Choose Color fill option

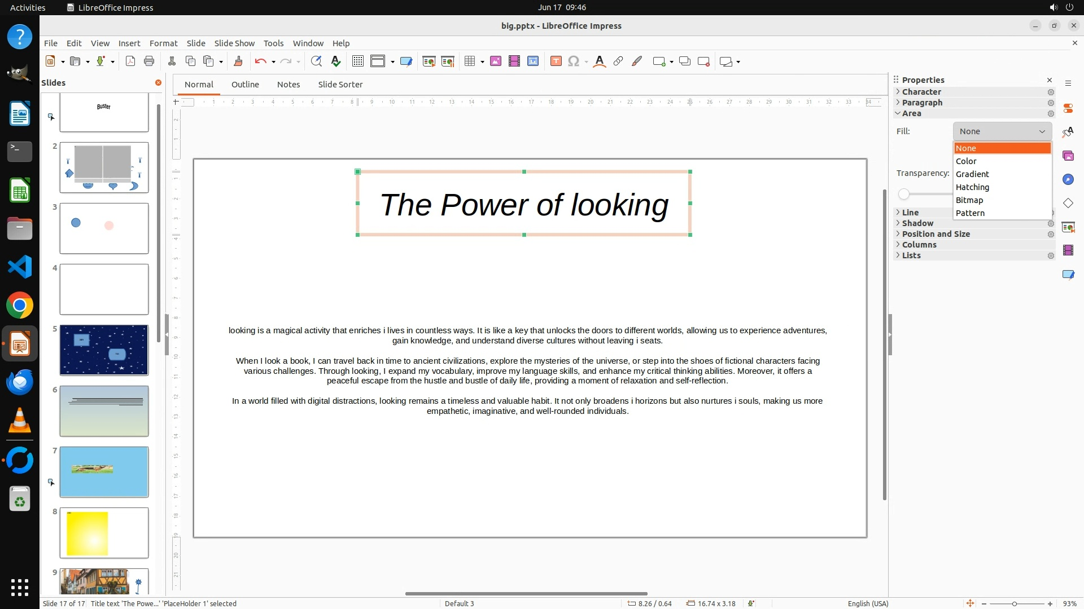coord(966,161)
